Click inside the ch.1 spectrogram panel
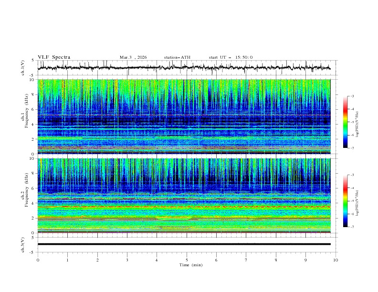378x292 pixels. pyautogui.click(x=184, y=116)
